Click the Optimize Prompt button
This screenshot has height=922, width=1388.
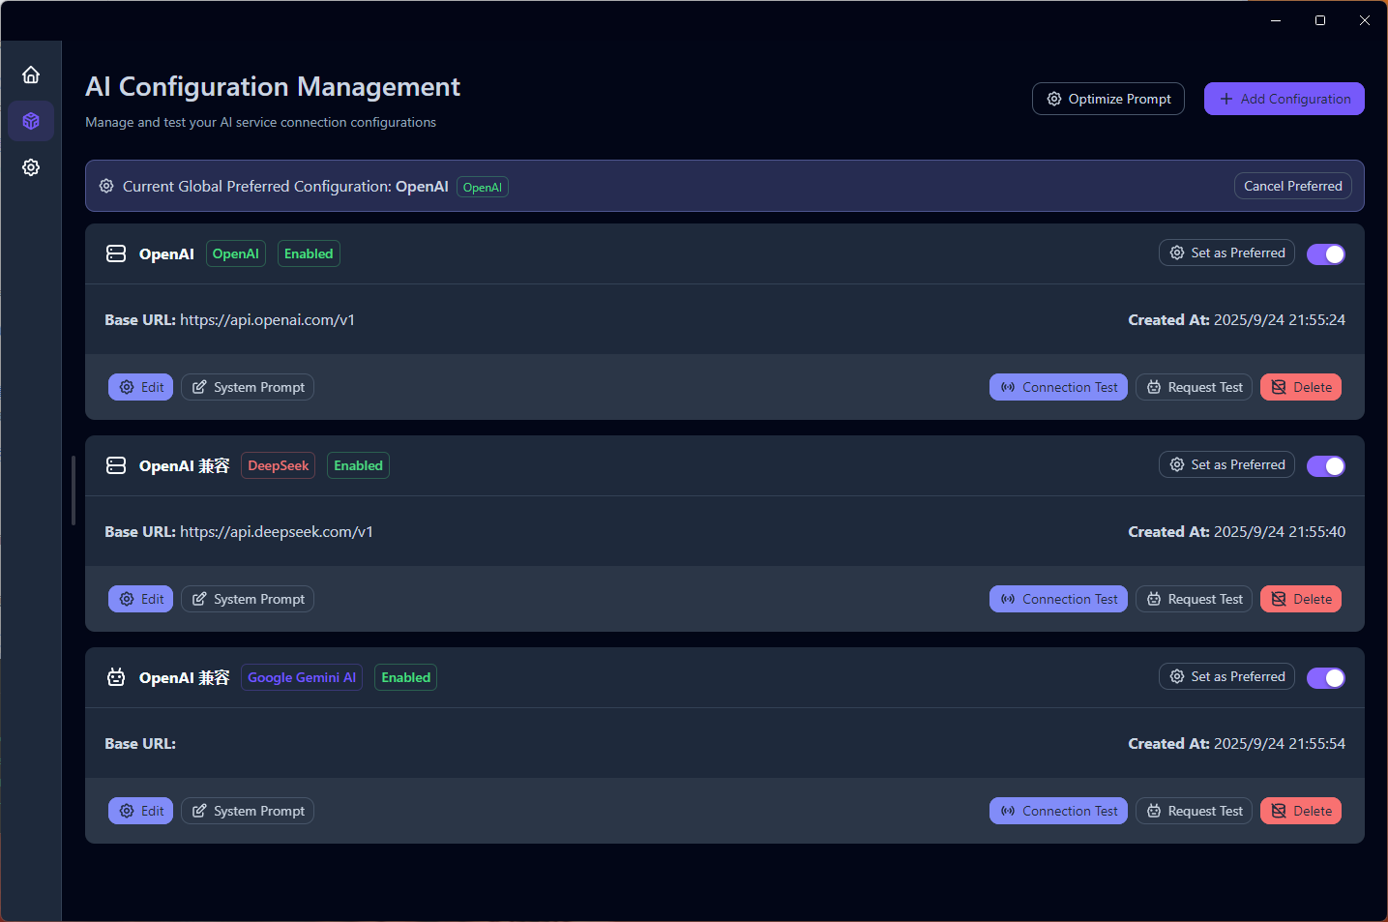click(1107, 99)
